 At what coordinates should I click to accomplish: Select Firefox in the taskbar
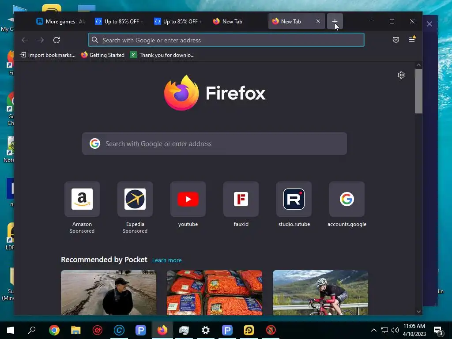(x=162, y=330)
